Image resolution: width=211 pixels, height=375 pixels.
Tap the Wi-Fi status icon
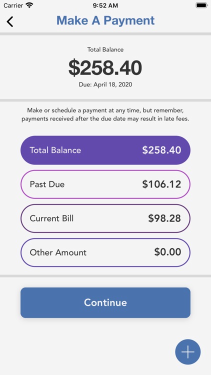pos(29,5)
